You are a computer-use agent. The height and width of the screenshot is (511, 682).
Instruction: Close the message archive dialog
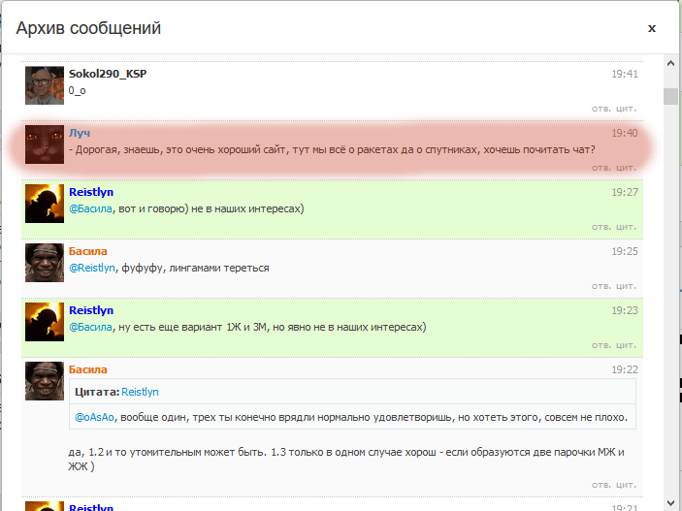coord(651,29)
